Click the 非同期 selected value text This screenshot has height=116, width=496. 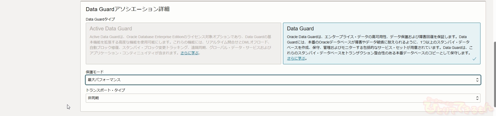[x=93, y=98]
